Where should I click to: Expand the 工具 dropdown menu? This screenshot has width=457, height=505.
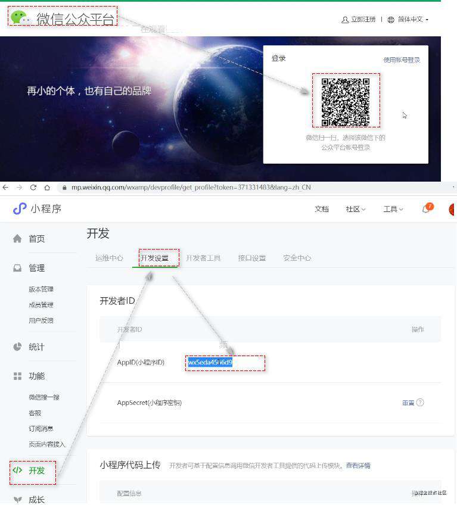pyautogui.click(x=393, y=209)
